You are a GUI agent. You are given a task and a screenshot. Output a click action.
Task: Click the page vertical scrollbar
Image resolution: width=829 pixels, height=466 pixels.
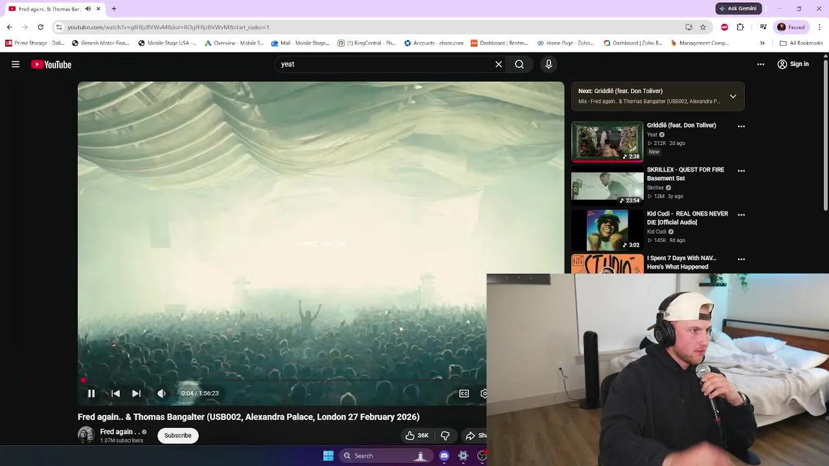(826, 136)
